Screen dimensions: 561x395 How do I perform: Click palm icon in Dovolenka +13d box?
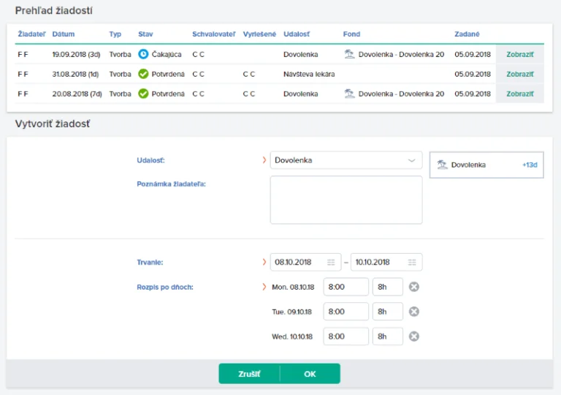point(442,165)
